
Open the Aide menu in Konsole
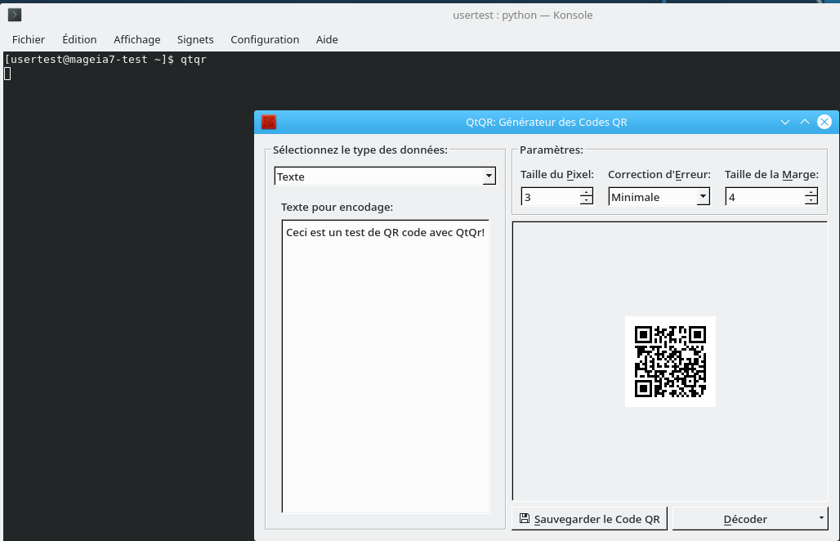click(327, 40)
